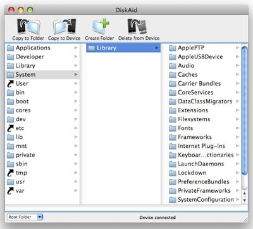
Task: Click the dev folder icon
Action: point(10,119)
